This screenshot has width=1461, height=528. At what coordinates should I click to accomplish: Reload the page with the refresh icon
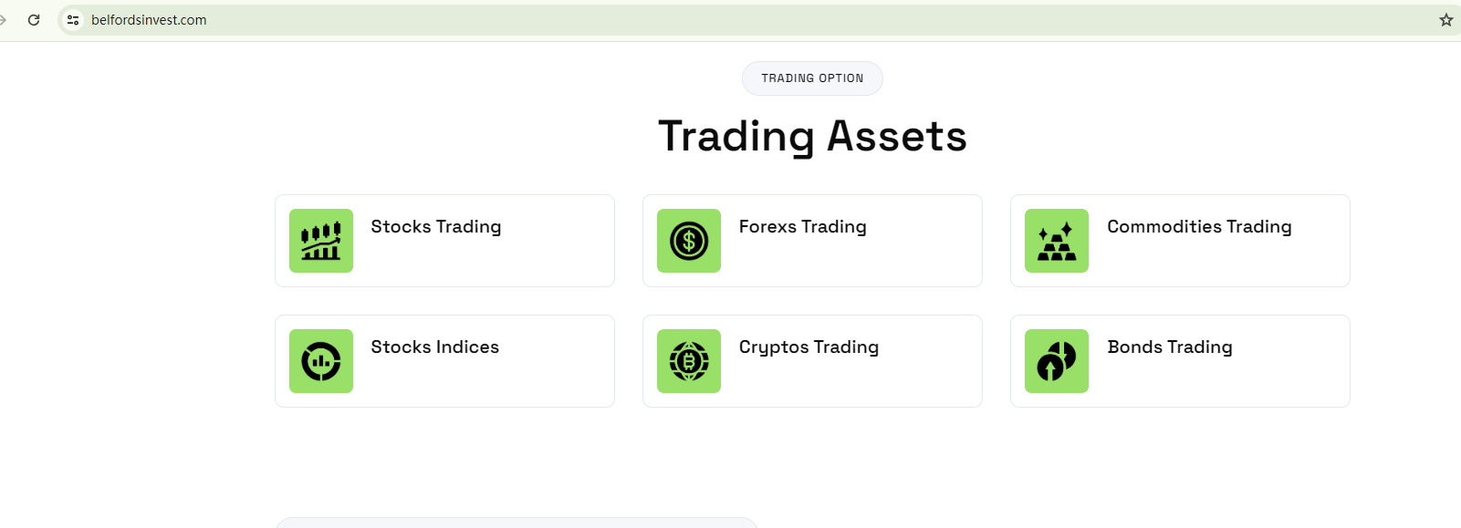pyautogui.click(x=34, y=20)
